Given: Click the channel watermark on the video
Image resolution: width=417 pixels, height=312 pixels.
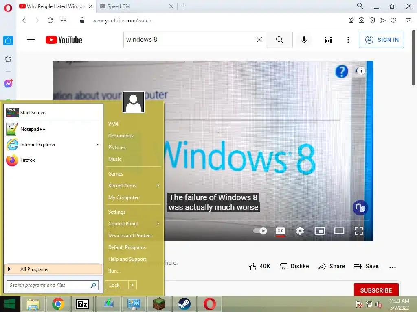Looking at the screenshot, I should (360, 208).
